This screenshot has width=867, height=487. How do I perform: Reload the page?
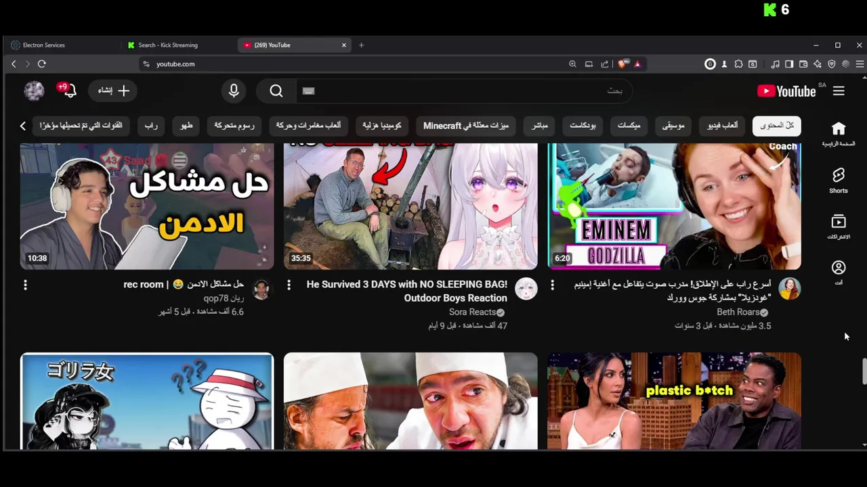[x=41, y=64]
